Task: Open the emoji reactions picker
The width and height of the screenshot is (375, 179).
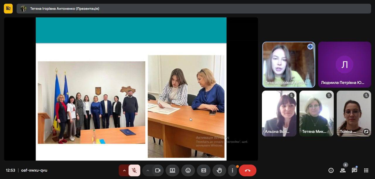Action: tap(188, 170)
